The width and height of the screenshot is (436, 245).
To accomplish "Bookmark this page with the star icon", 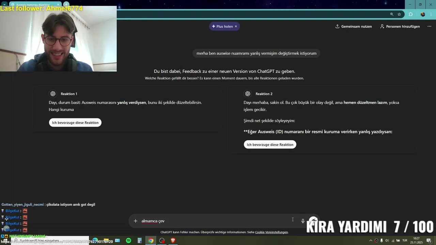I will 399,14.
